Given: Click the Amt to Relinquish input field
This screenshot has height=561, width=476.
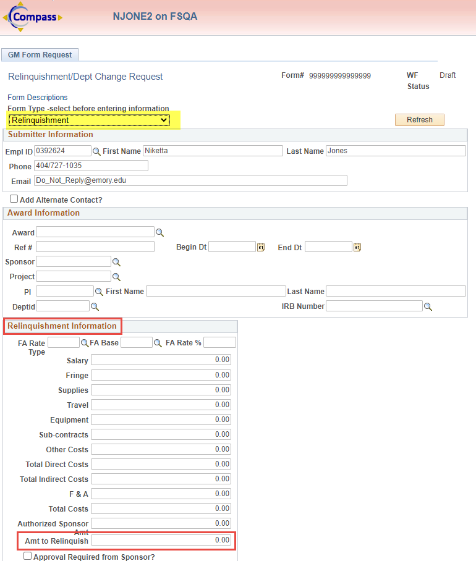Looking at the screenshot, I should click(x=161, y=541).
